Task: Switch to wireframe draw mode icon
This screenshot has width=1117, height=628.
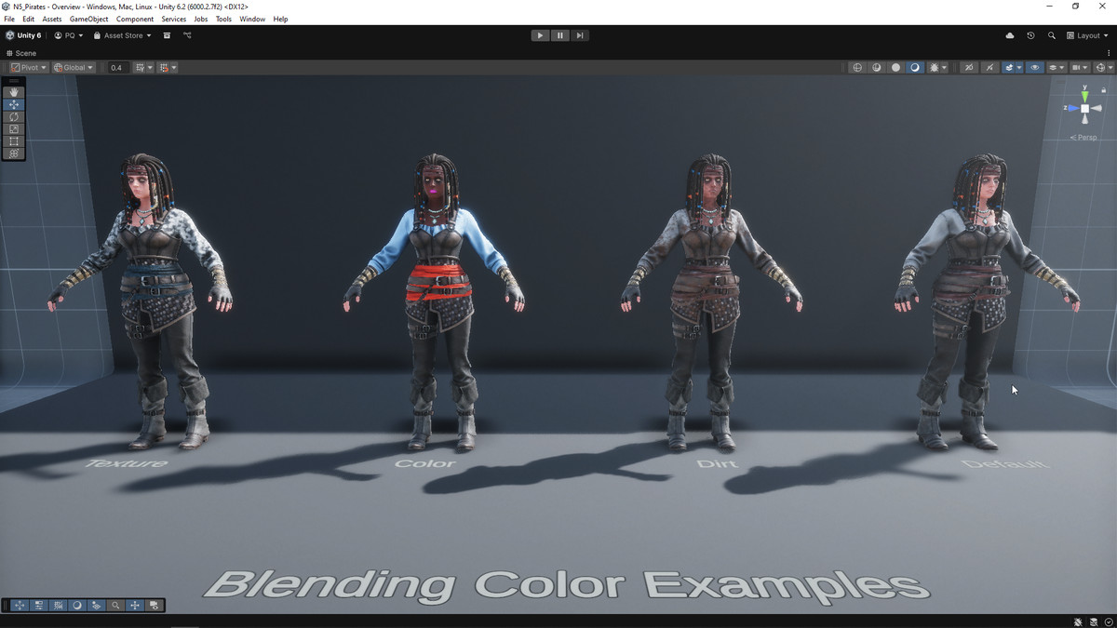Action: 857,68
